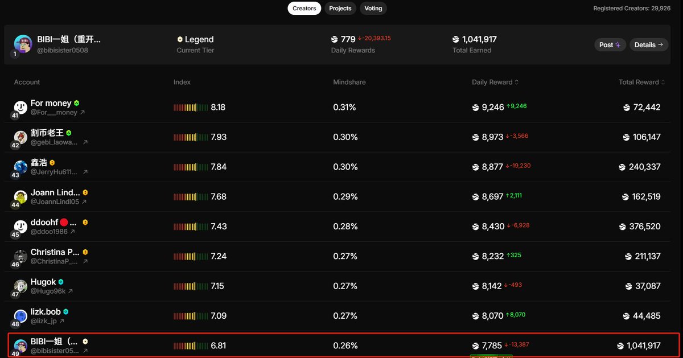Open the ddoohf avatar in row 45

click(x=21, y=226)
